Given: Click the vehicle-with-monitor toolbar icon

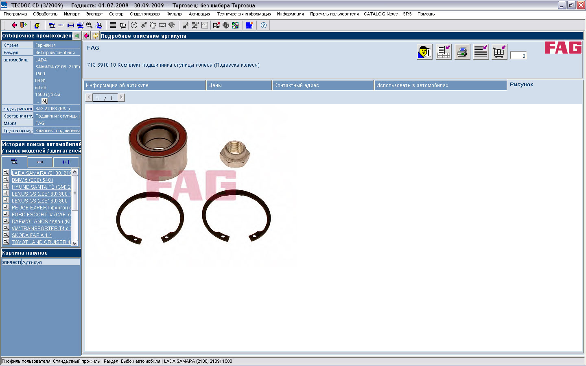Looking at the screenshot, I should coord(80,25).
